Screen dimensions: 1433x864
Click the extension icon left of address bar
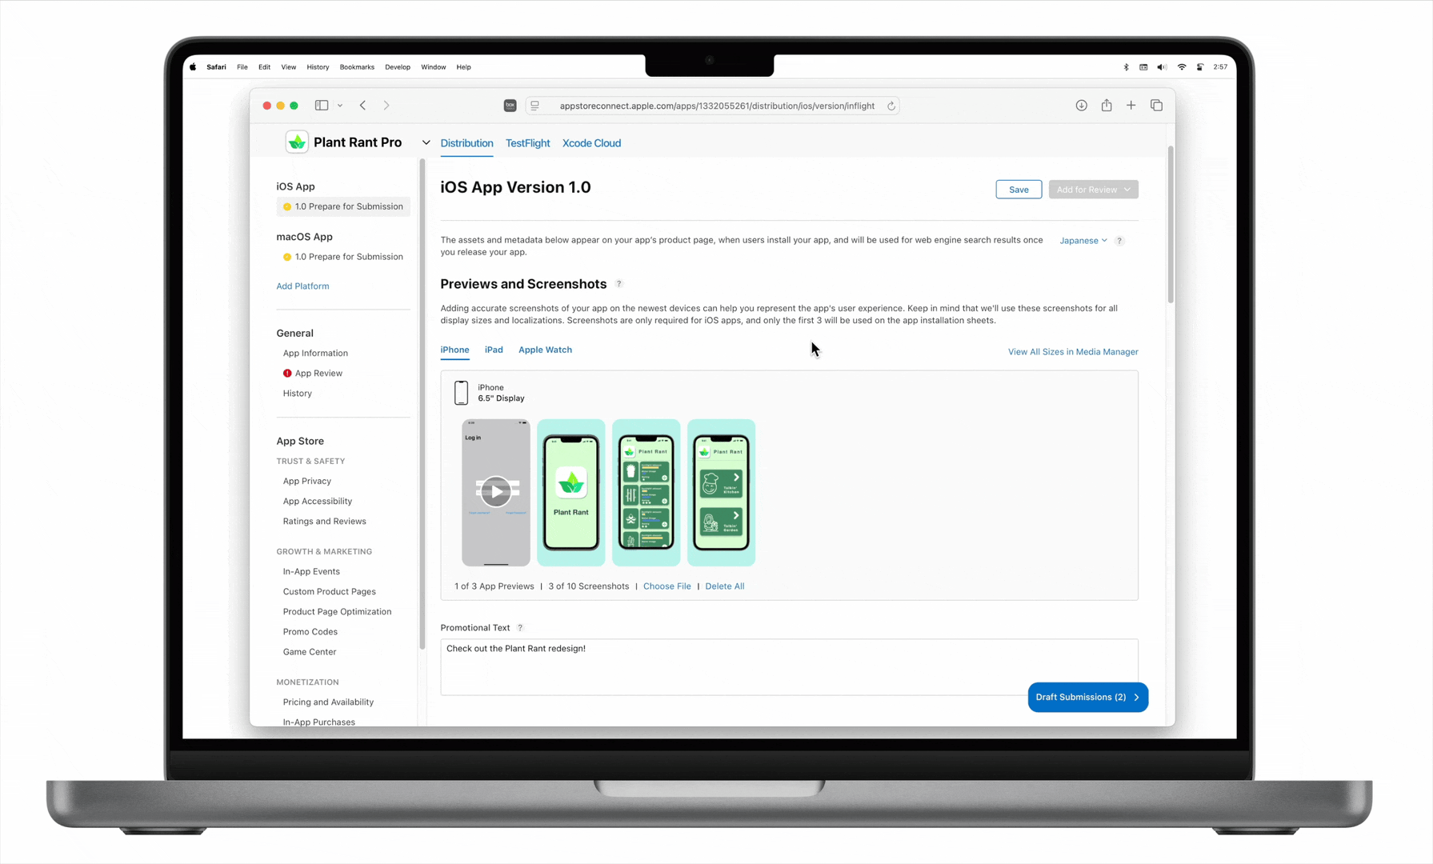pos(510,106)
